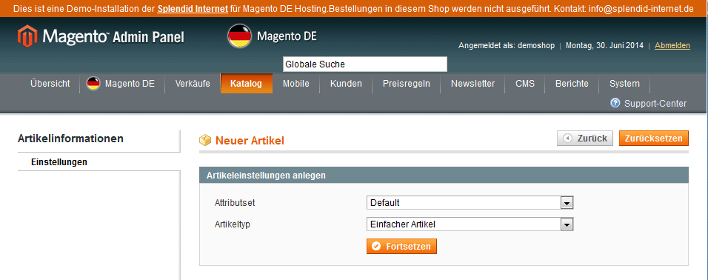Click the Support-Center help question mark icon
The width and height of the screenshot is (708, 280).
point(615,103)
